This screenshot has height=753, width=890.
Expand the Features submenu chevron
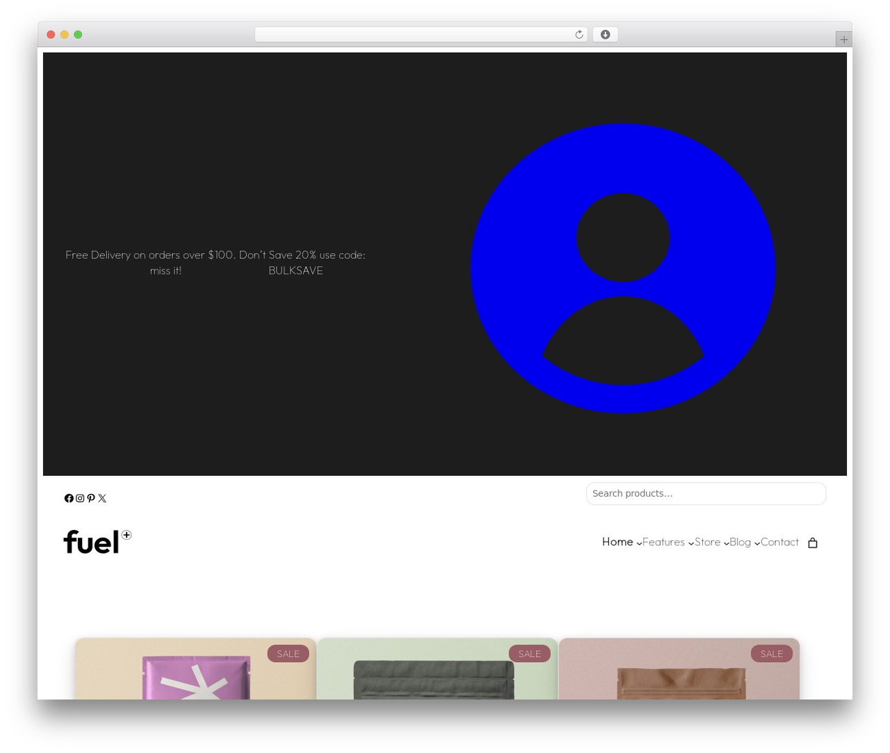[x=690, y=543]
